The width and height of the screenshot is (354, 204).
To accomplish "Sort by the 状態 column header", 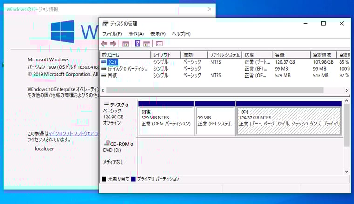I will 257,55.
